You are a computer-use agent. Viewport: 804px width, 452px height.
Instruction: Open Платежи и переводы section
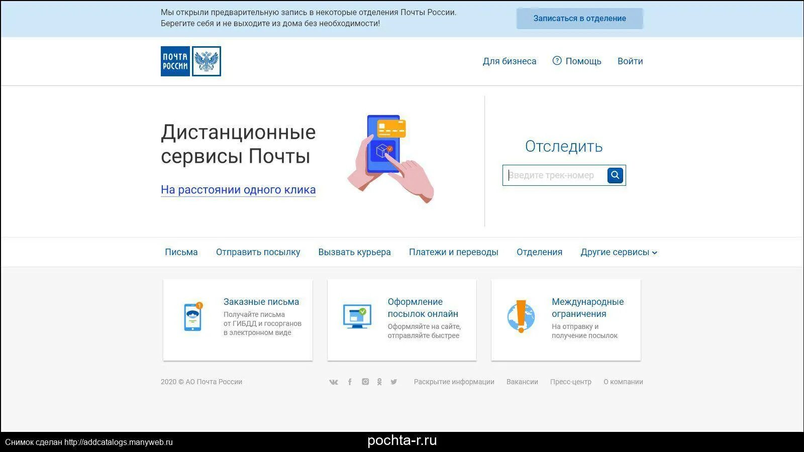pyautogui.click(x=454, y=252)
